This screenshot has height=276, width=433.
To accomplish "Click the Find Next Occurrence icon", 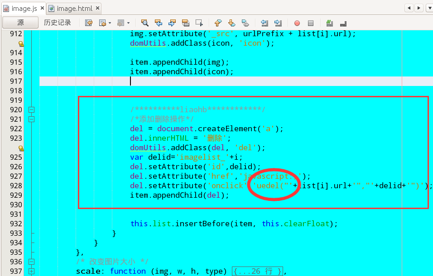I will click(172, 23).
